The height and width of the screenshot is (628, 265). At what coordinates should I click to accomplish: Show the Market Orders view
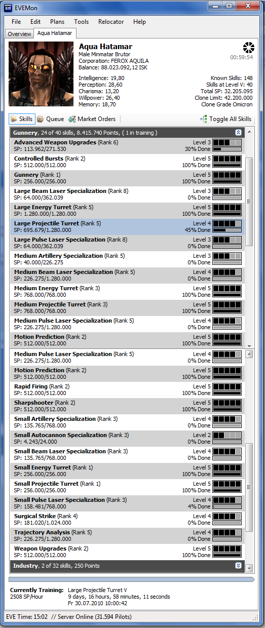click(x=92, y=119)
